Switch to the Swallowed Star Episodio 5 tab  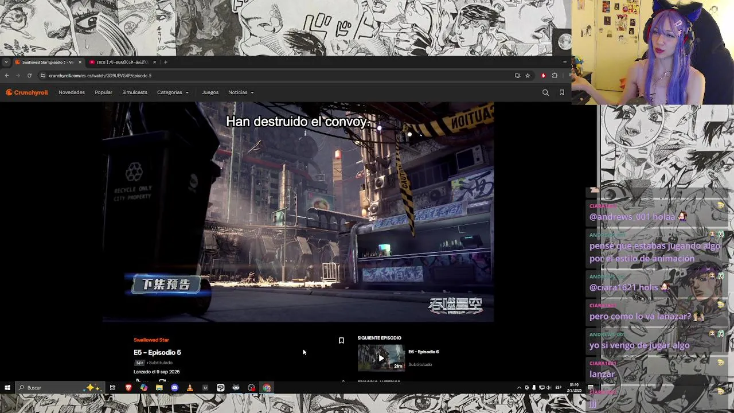(x=48, y=62)
